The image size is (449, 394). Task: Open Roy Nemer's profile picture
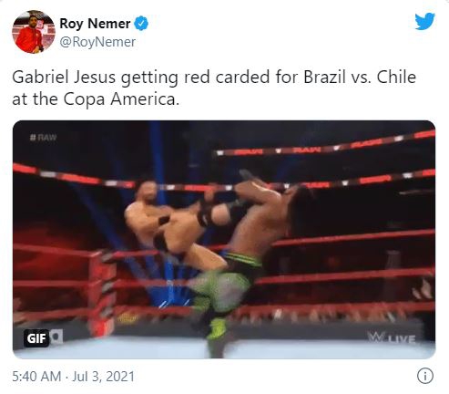(34, 32)
